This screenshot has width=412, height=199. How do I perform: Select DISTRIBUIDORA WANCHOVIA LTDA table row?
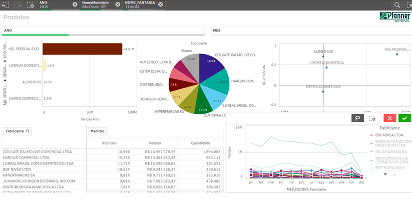112,187
